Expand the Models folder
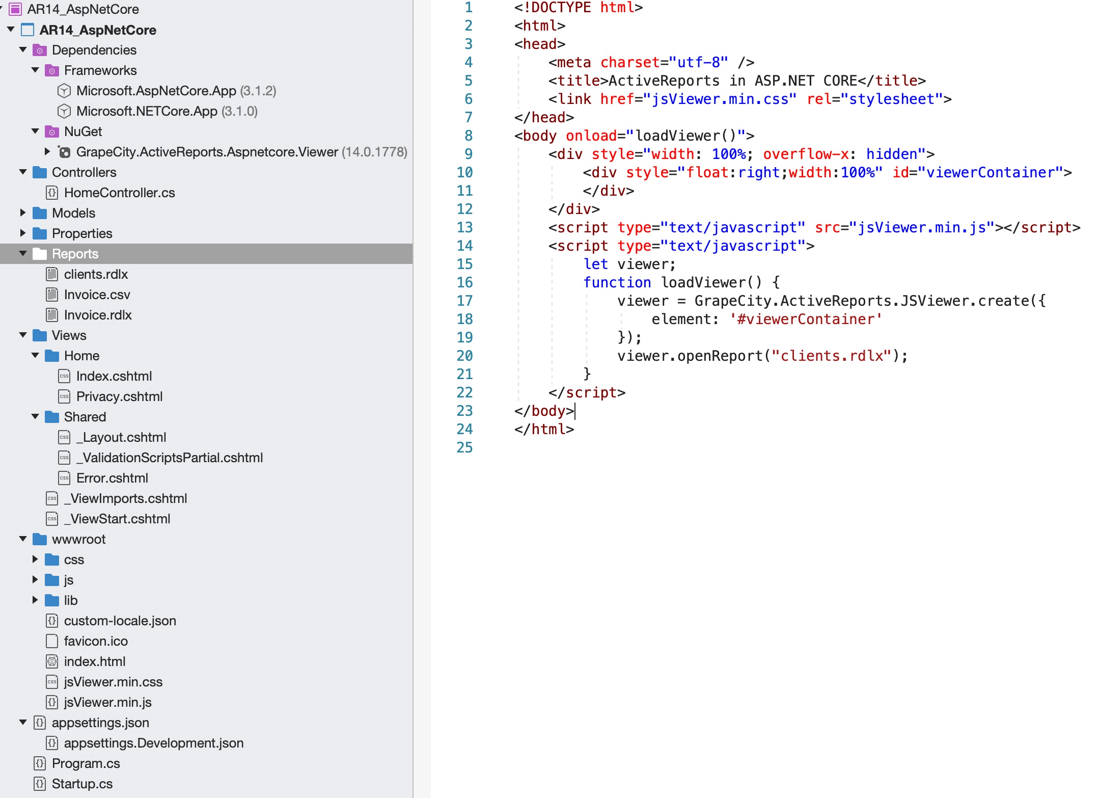 pyautogui.click(x=23, y=213)
